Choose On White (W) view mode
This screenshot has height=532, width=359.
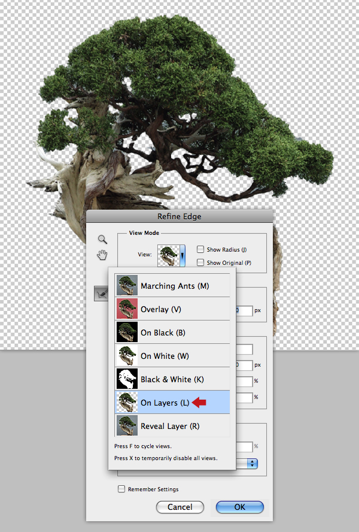tap(172, 356)
